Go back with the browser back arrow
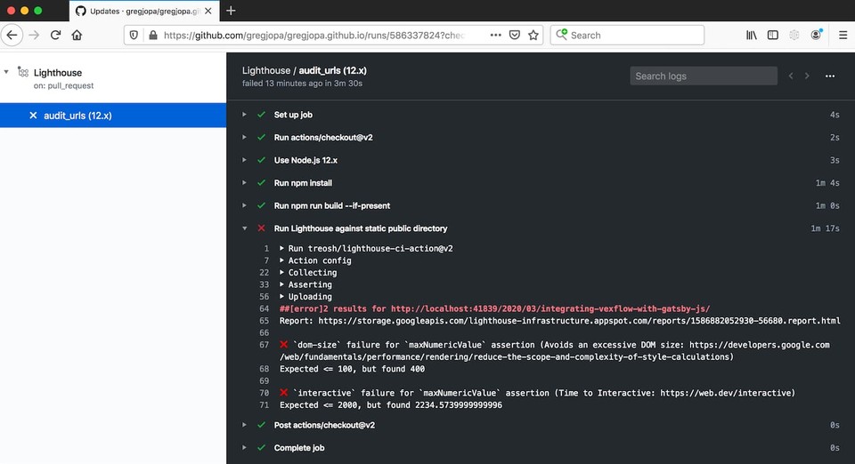The height and width of the screenshot is (464, 855). tap(12, 35)
